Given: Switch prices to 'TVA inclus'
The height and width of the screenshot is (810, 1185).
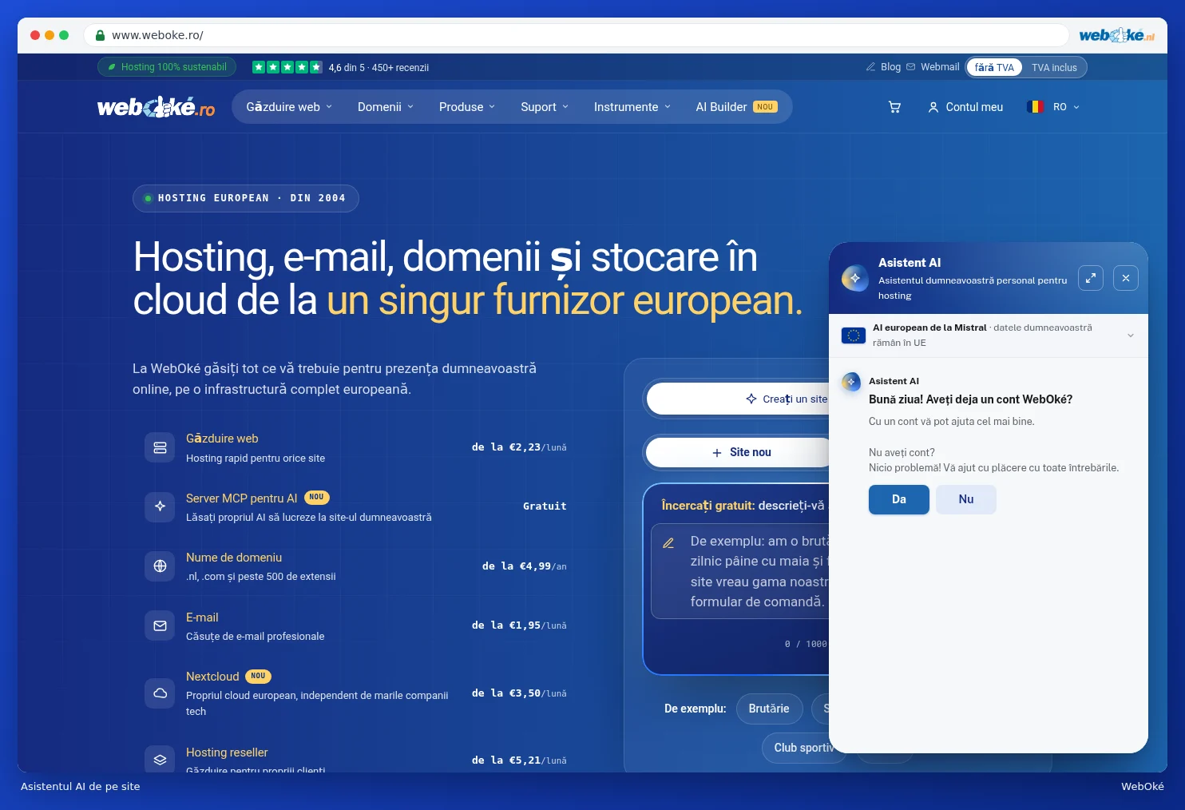Looking at the screenshot, I should 1054,68.
